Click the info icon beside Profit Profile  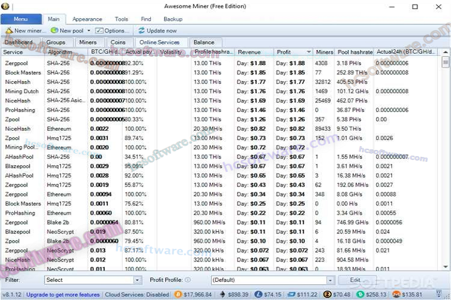pyautogui.click(x=188, y=280)
